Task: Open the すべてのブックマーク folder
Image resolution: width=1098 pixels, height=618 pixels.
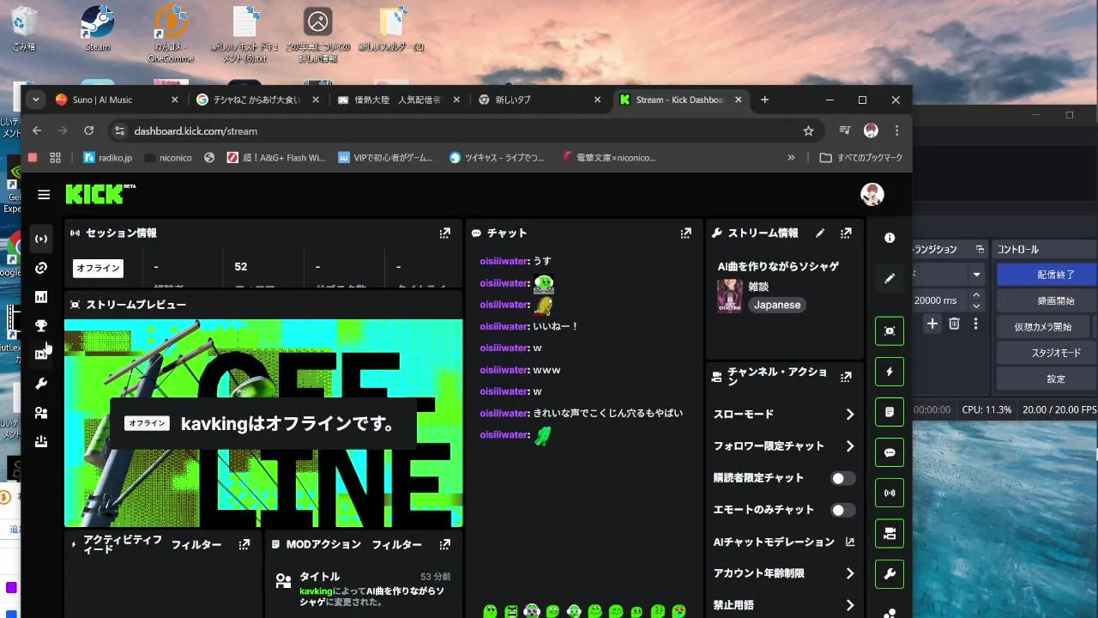Action: [x=861, y=157]
